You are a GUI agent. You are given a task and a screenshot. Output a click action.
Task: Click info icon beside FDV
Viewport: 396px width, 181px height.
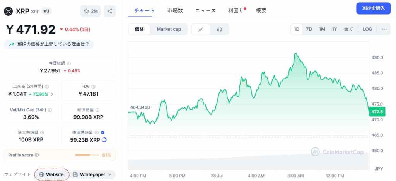93,87
